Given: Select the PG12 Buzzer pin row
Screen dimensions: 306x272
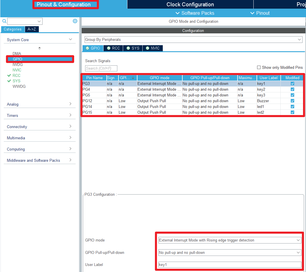Looking at the screenshot, I should 192,101.
